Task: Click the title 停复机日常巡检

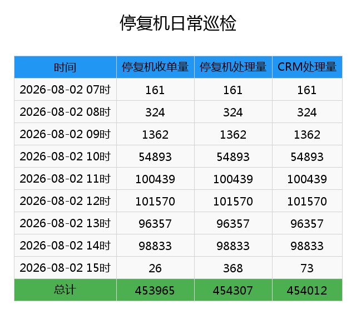Action: point(178,23)
